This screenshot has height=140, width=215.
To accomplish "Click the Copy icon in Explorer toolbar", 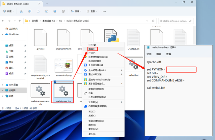I will click(x=30, y=11).
